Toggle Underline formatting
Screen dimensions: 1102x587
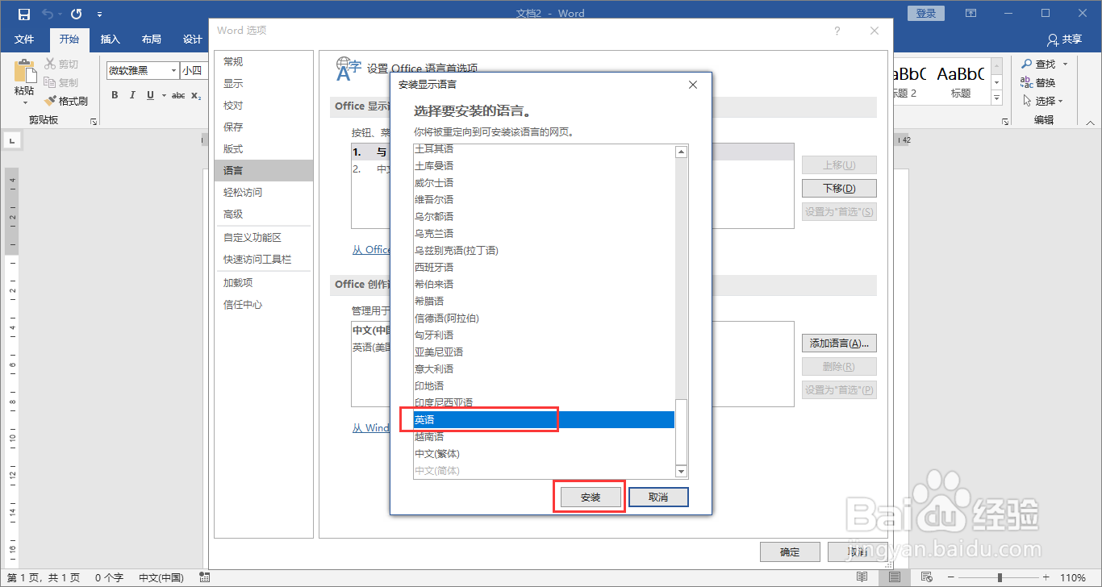[150, 95]
